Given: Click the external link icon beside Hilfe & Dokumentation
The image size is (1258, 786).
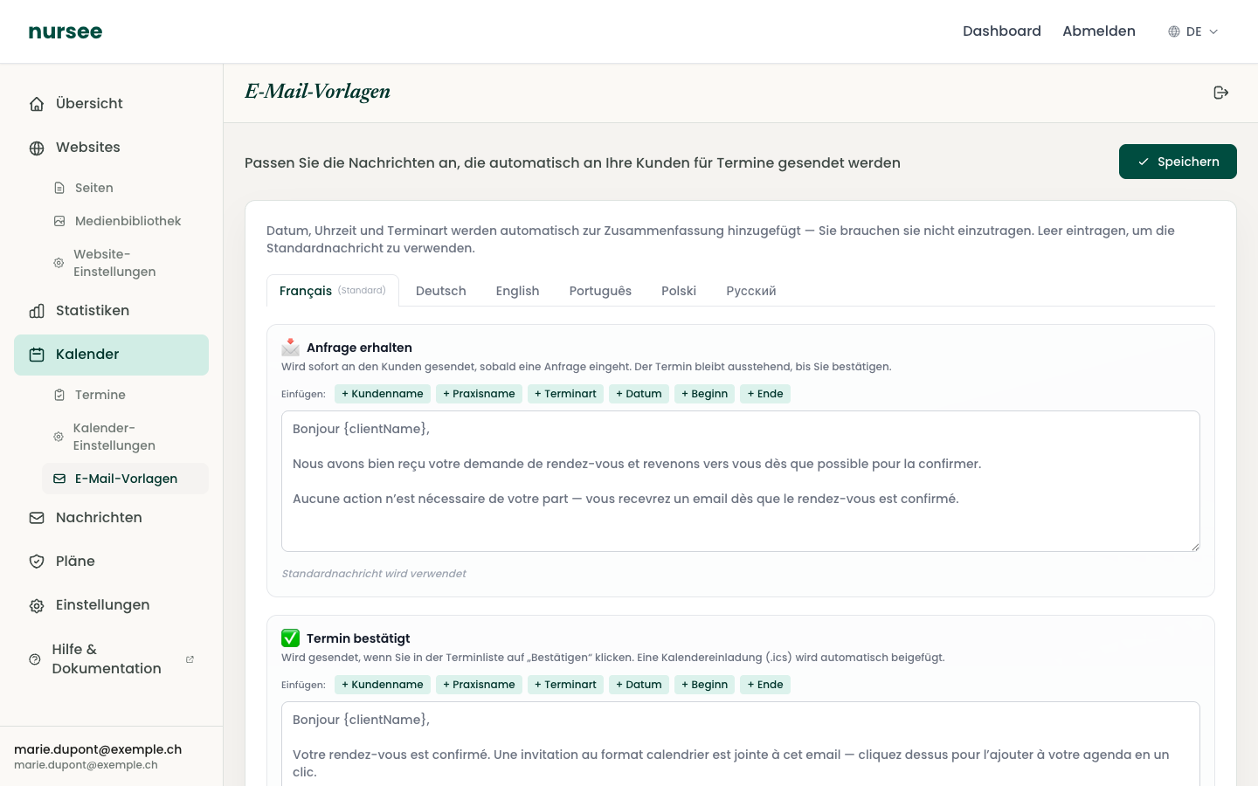Looking at the screenshot, I should (190, 659).
